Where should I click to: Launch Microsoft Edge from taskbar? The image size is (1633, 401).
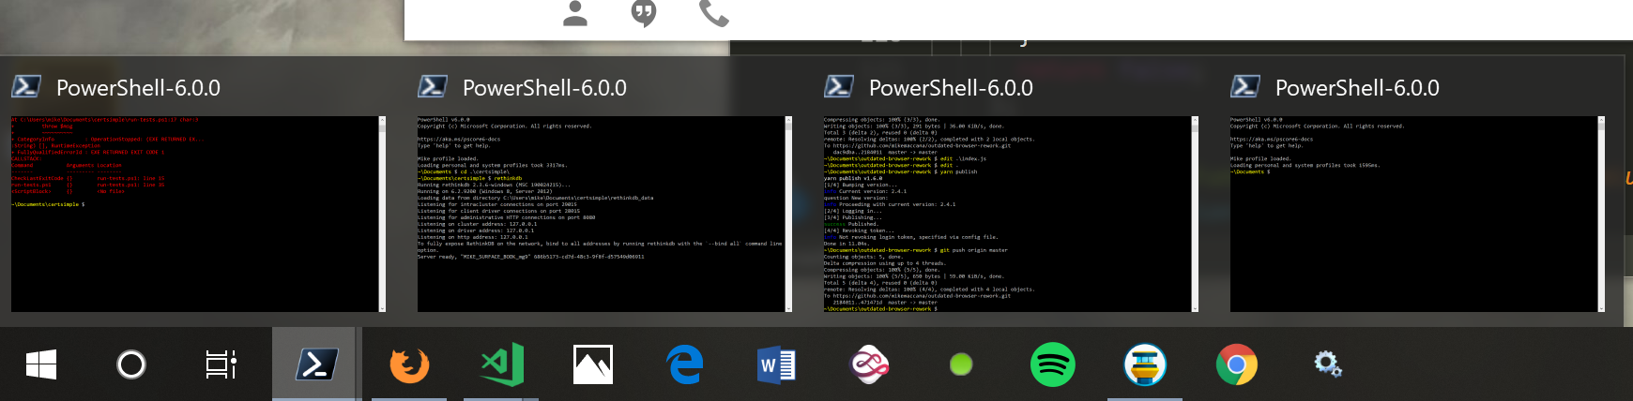click(685, 364)
